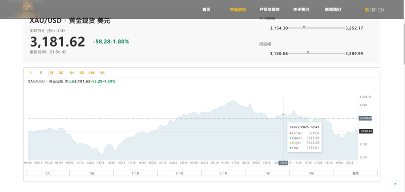Switch chart to 1D interval
Screen dimensions: 405x192
coord(82,73)
